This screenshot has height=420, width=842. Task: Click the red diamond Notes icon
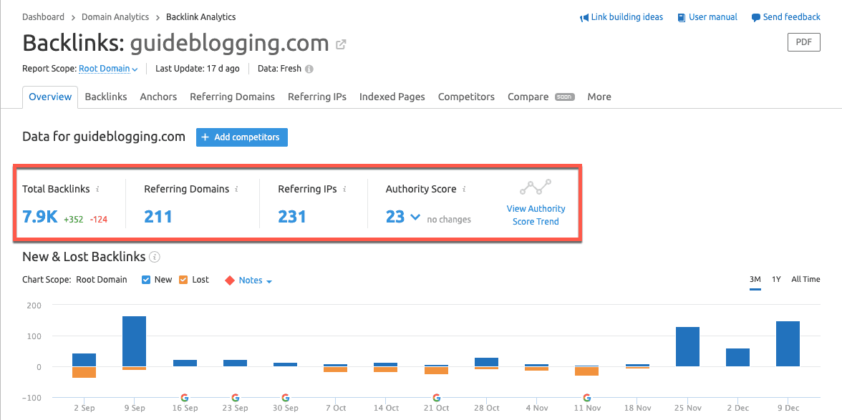[230, 280]
